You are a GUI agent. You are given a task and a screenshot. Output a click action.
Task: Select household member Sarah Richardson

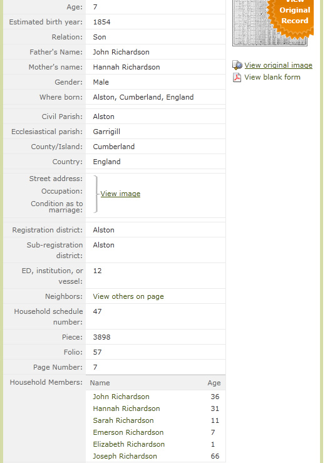(x=123, y=420)
